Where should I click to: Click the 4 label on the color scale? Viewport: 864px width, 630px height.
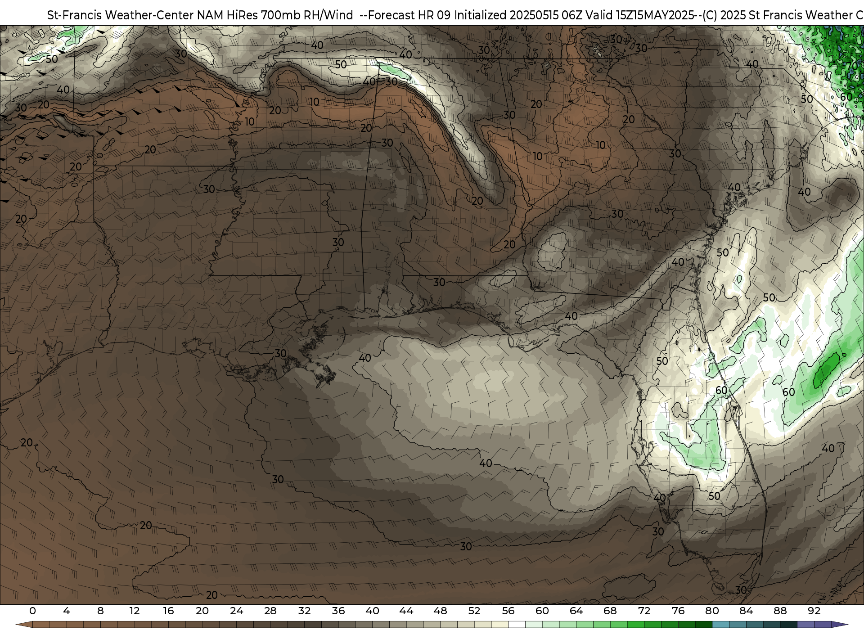pyautogui.click(x=67, y=611)
